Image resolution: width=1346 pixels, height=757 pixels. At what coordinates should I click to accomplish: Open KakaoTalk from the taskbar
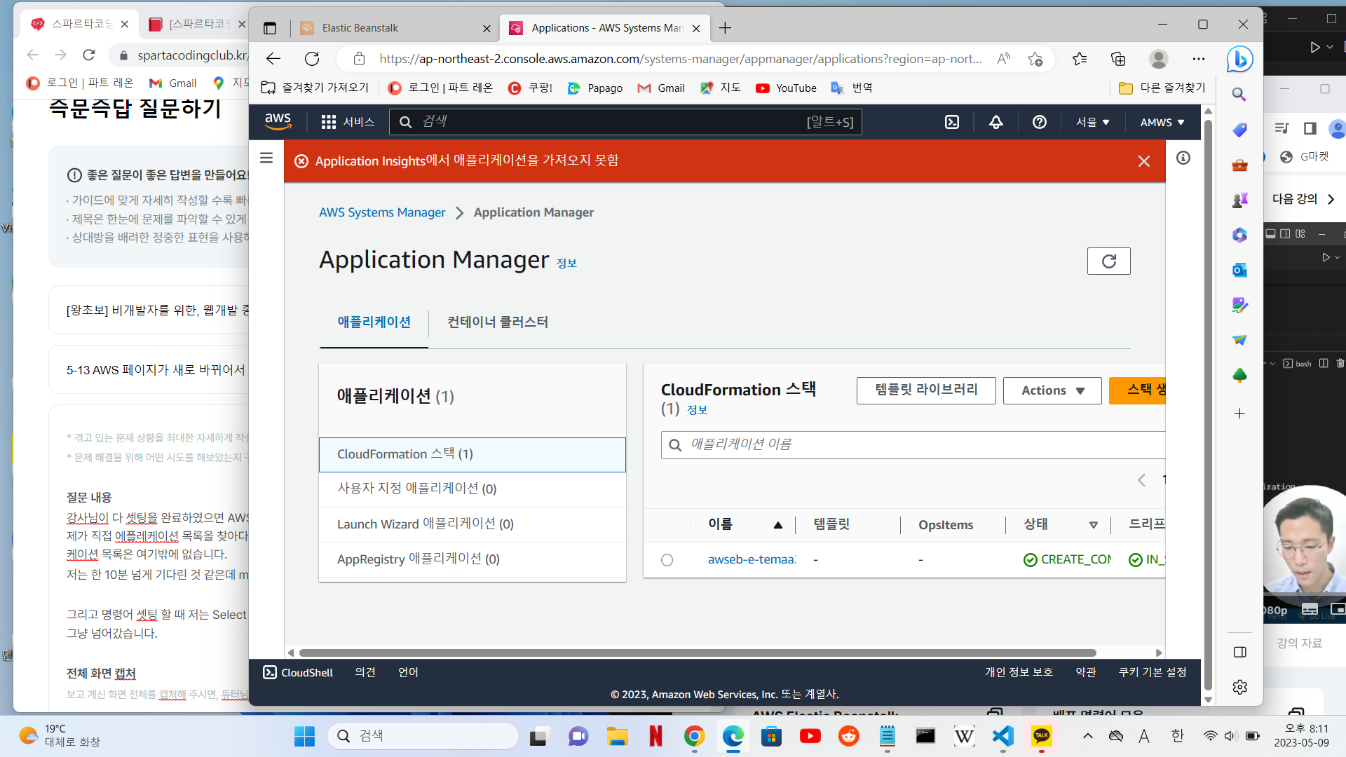click(x=1042, y=736)
